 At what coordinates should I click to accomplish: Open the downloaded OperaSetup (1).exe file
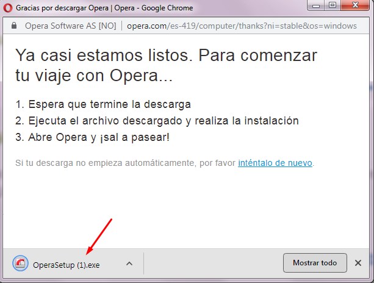point(67,265)
